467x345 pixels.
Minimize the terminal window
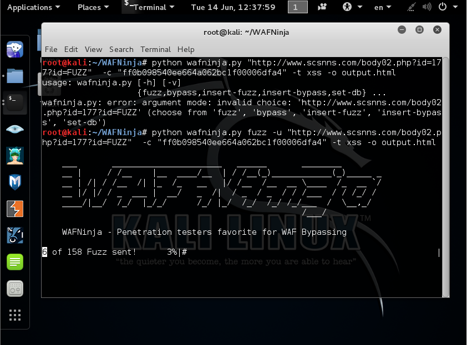[x=402, y=30]
